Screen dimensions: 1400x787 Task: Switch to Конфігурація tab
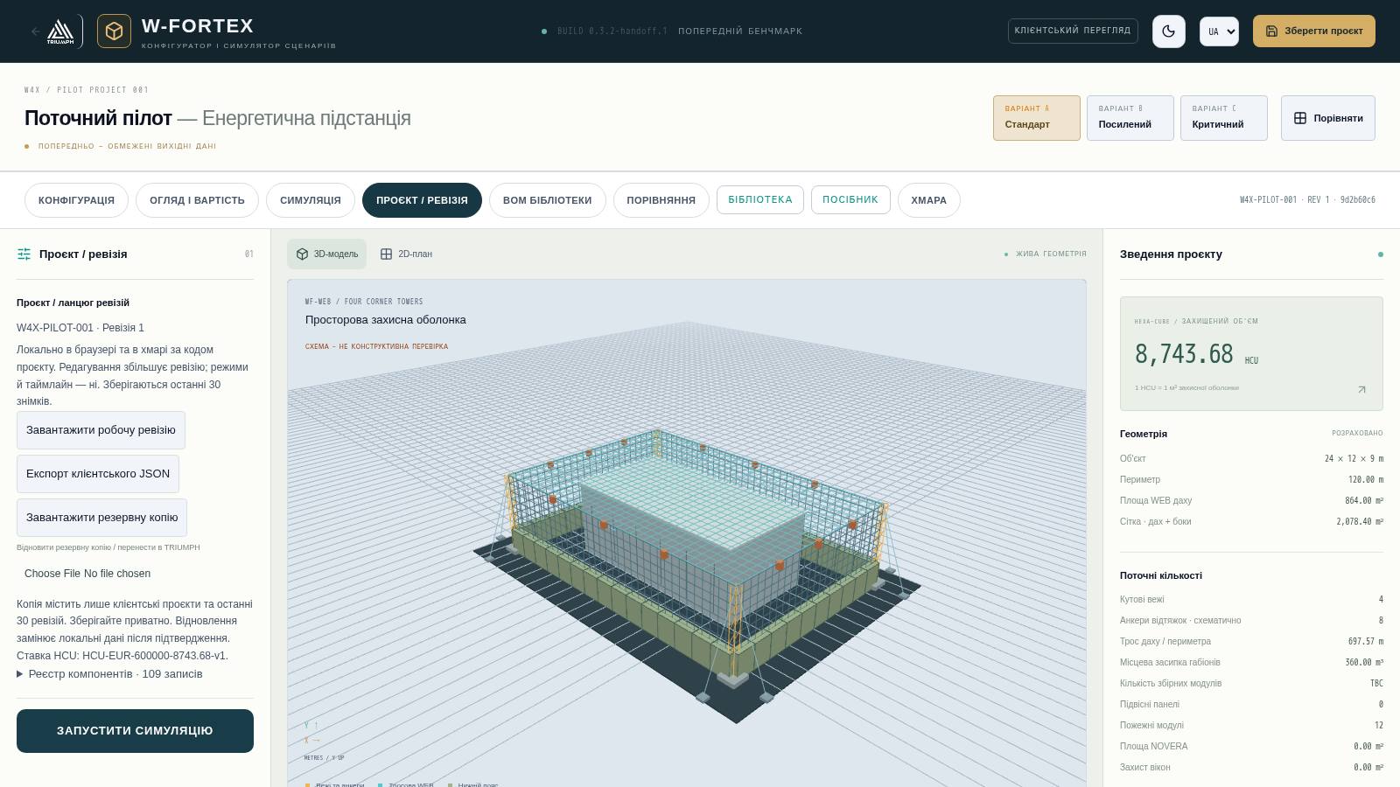coord(76,200)
